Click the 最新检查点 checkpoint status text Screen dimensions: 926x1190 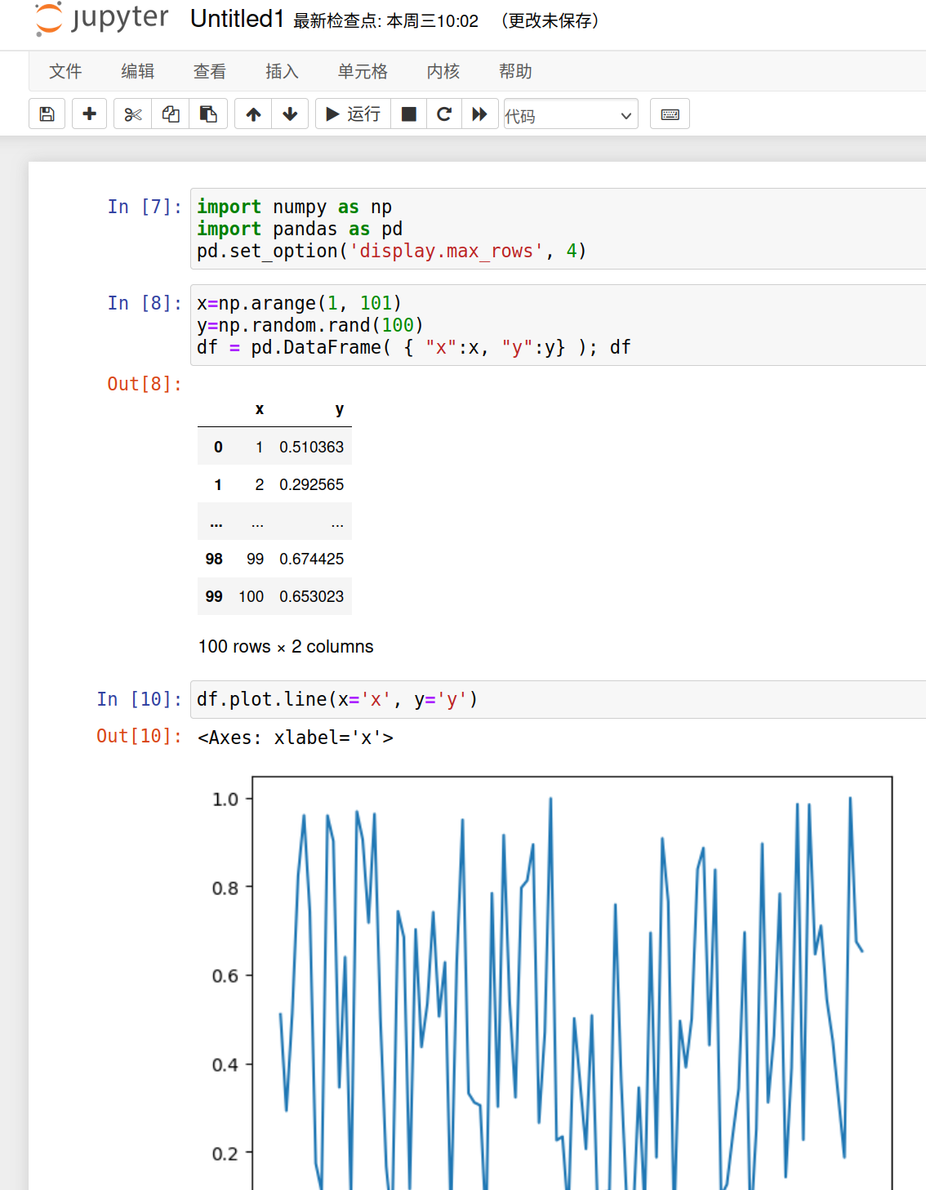(x=386, y=21)
